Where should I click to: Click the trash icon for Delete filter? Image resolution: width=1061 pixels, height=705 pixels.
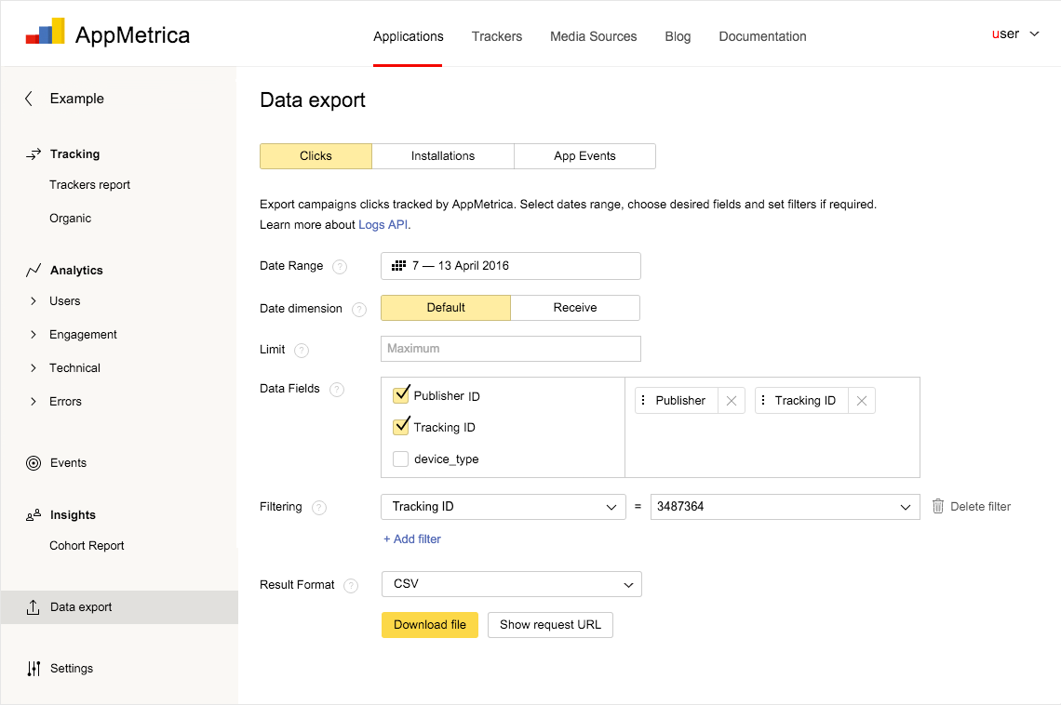point(938,507)
